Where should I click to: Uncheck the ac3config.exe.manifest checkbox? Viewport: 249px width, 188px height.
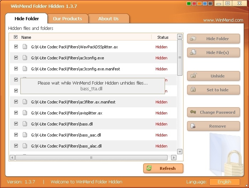(x=16, y=69)
